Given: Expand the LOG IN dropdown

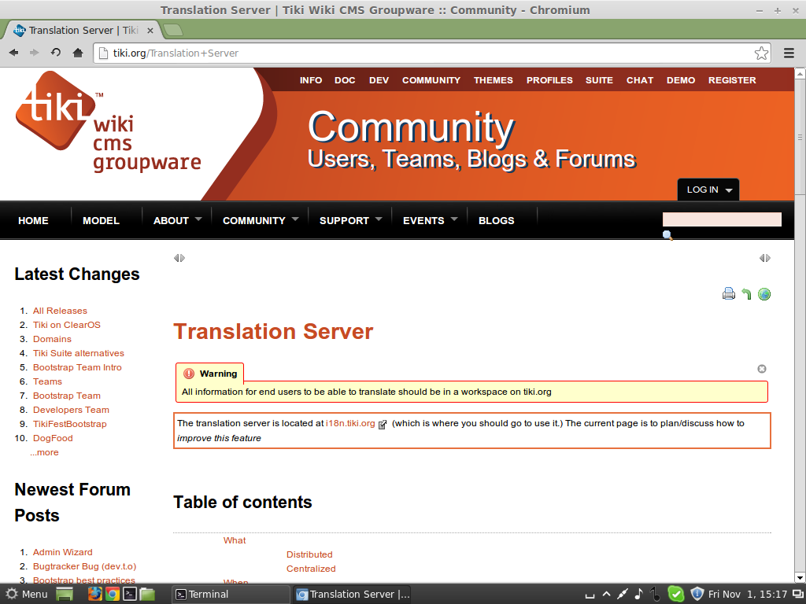Looking at the screenshot, I should pyautogui.click(x=708, y=190).
